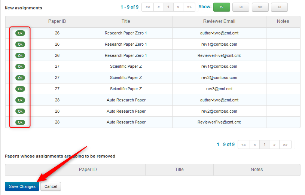
Task: Click email ReviewerFive@cmt.cmt for paper 28
Action: point(219,122)
